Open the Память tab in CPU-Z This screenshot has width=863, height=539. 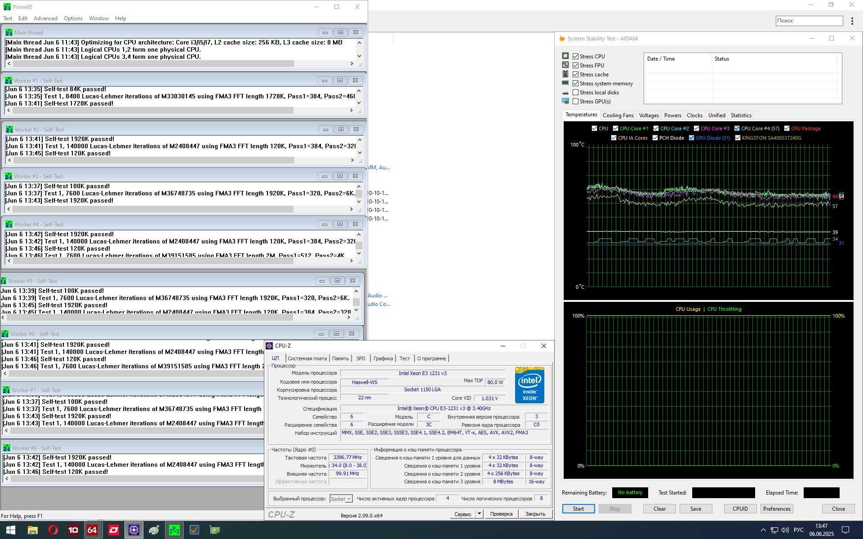340,358
